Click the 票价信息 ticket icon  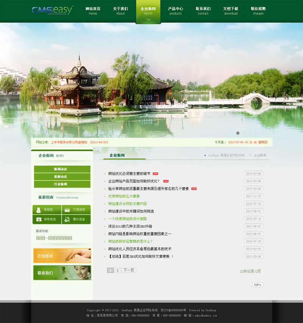(x=67, y=219)
